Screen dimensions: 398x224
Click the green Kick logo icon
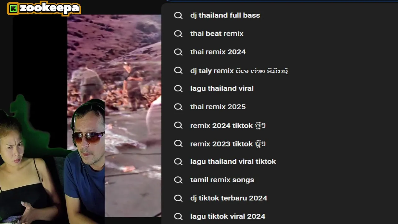tap(13, 9)
